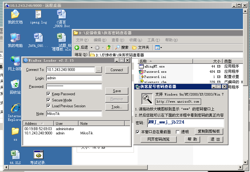250x172 pixels.
Task: Click the forward arrow in Explorer toolbar
Action: click(x=97, y=47)
